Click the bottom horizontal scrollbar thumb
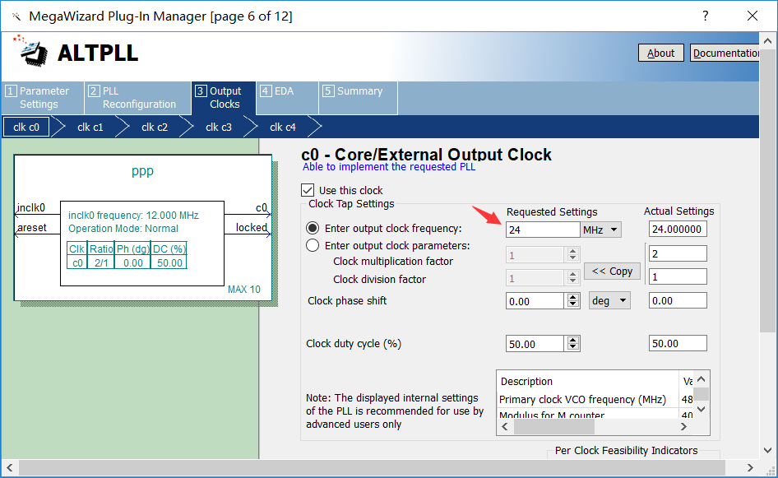Viewport: 778px width, 478px height. [372, 467]
